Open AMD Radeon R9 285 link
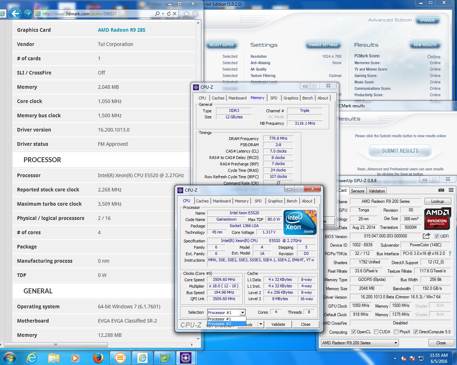This screenshot has width=457, height=365. click(x=122, y=30)
